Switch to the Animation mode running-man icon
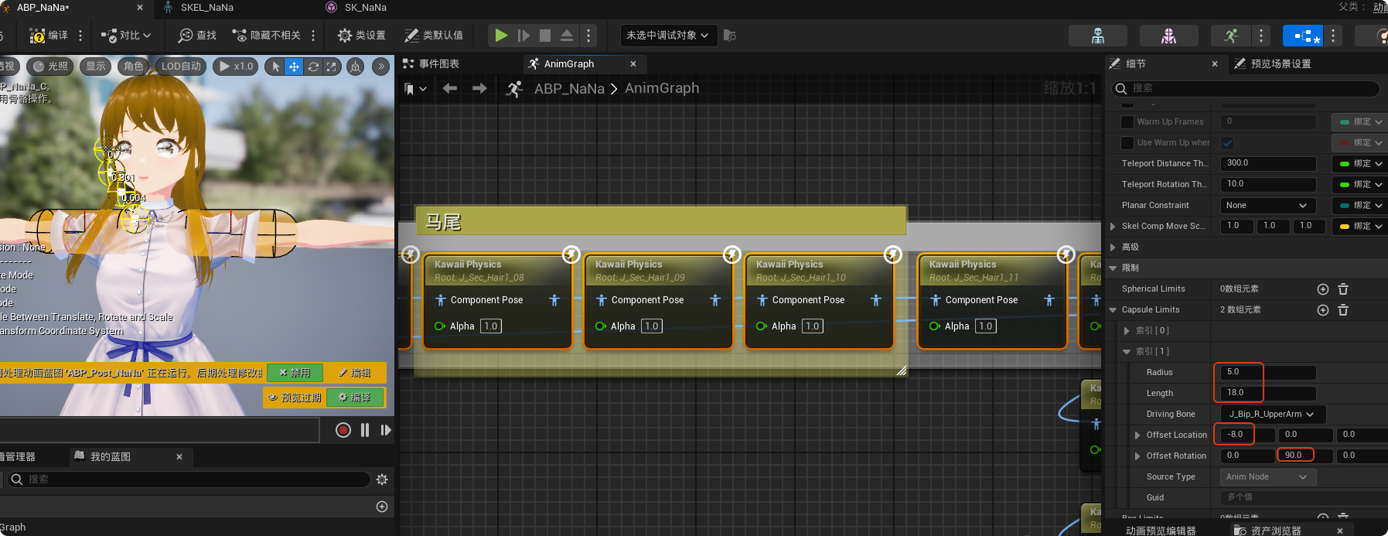 click(x=1231, y=36)
